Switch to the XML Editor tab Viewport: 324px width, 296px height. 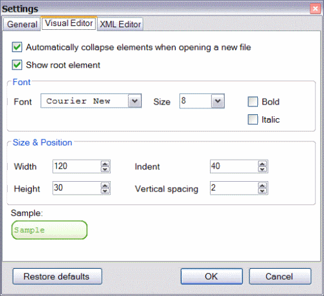click(x=120, y=24)
